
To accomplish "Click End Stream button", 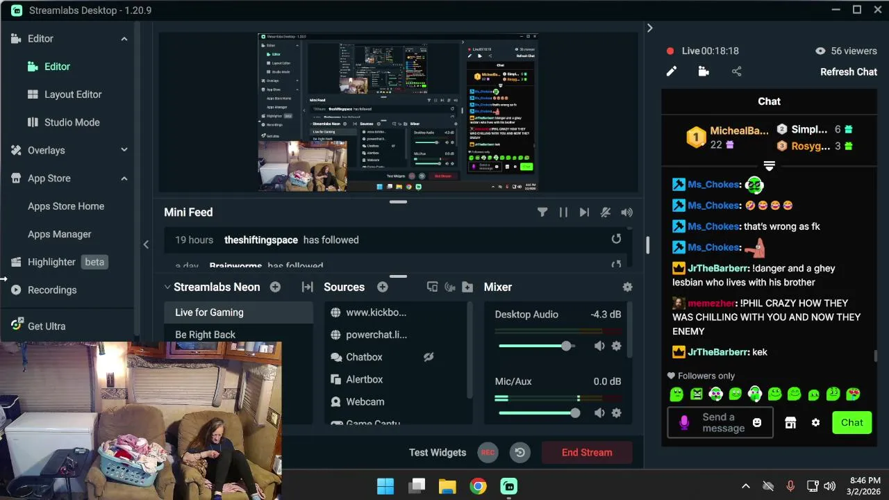I will tap(587, 452).
